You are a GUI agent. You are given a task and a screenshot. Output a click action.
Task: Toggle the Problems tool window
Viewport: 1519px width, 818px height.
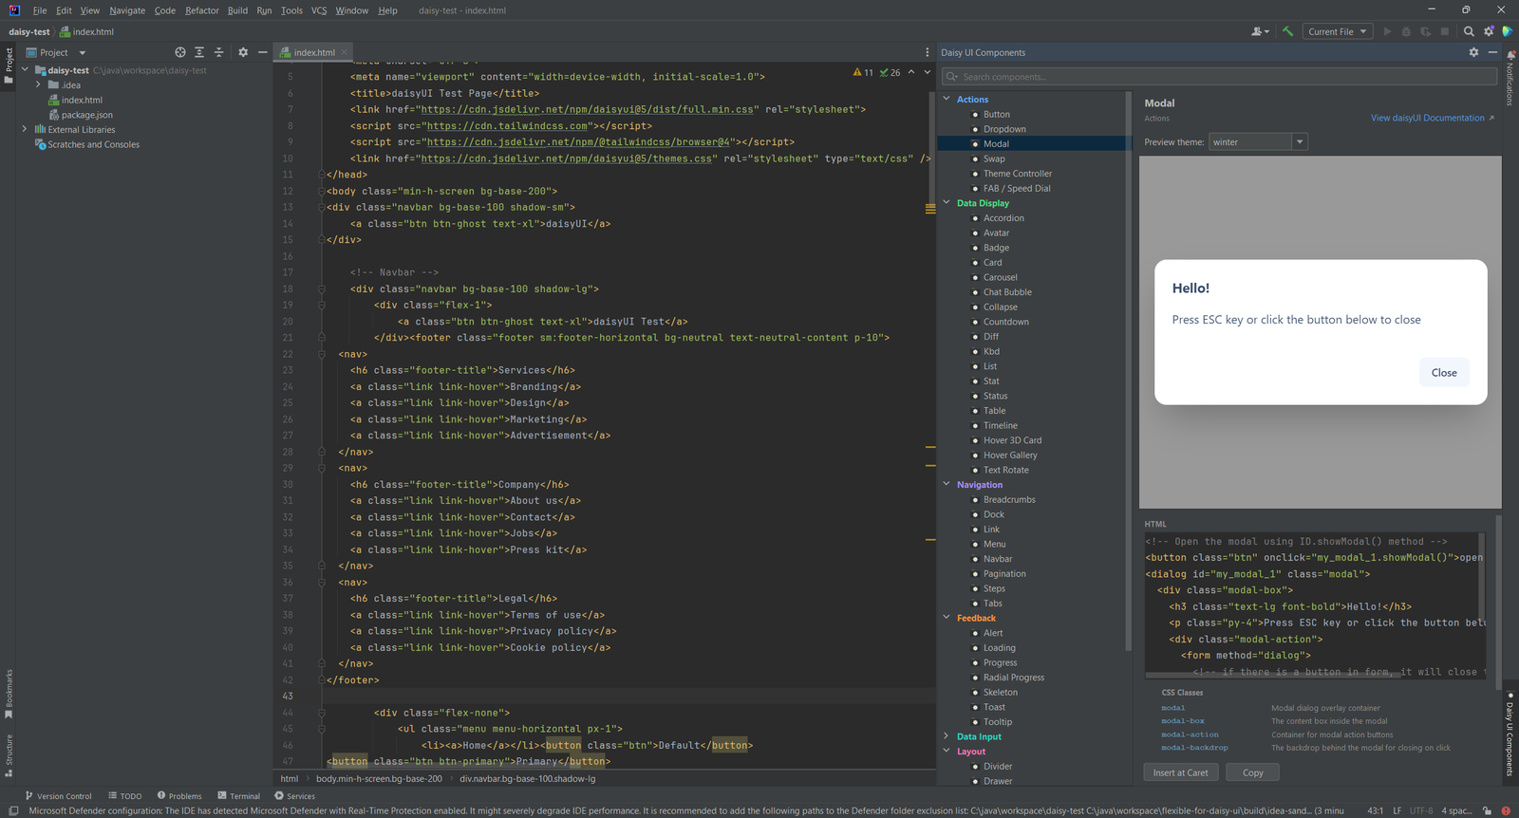point(179,796)
